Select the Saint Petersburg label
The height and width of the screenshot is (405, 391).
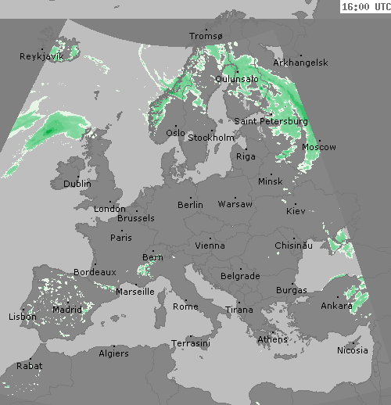pos(271,121)
